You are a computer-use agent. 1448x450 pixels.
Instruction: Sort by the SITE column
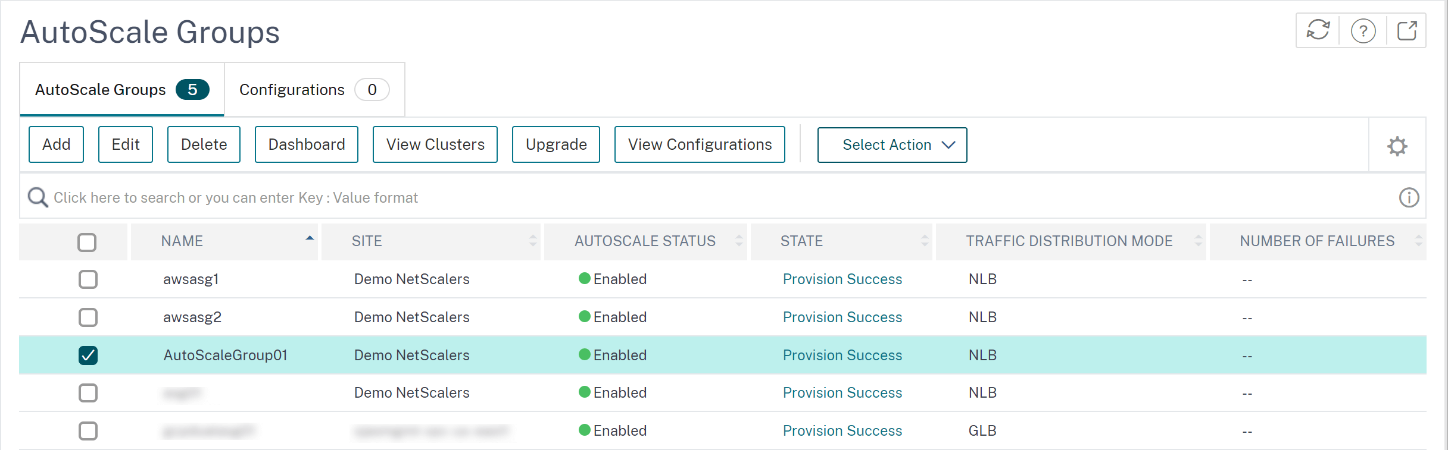(x=430, y=241)
